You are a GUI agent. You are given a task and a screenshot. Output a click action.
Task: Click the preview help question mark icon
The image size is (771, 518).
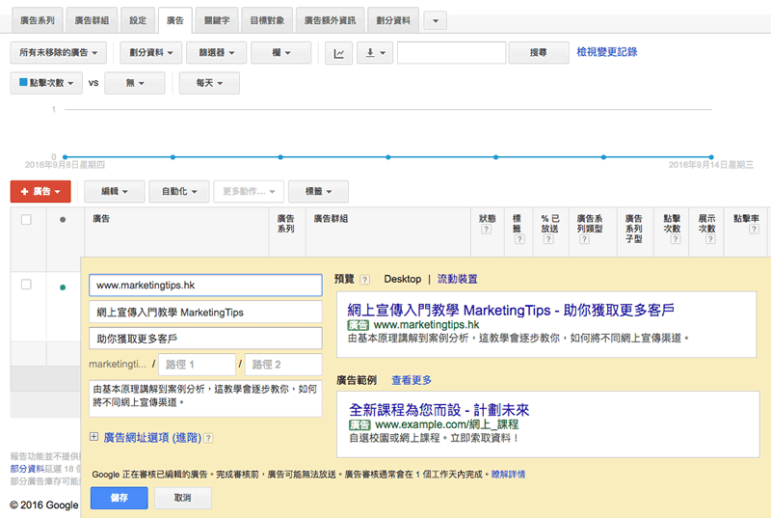pos(364,280)
